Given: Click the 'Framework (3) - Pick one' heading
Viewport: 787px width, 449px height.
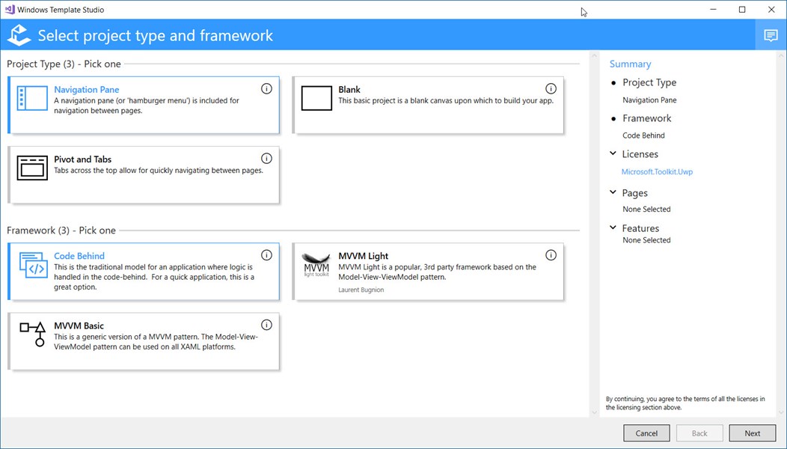Looking at the screenshot, I should coord(61,230).
